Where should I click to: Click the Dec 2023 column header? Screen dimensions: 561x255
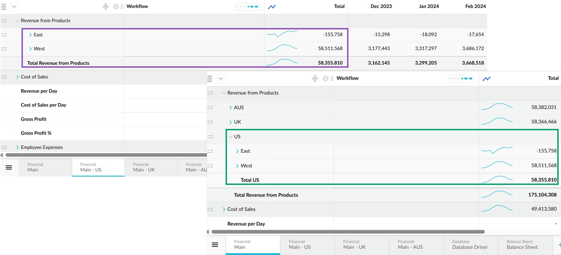[x=381, y=7]
